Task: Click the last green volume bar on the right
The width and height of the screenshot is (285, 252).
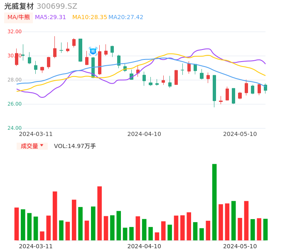Action: point(265,229)
